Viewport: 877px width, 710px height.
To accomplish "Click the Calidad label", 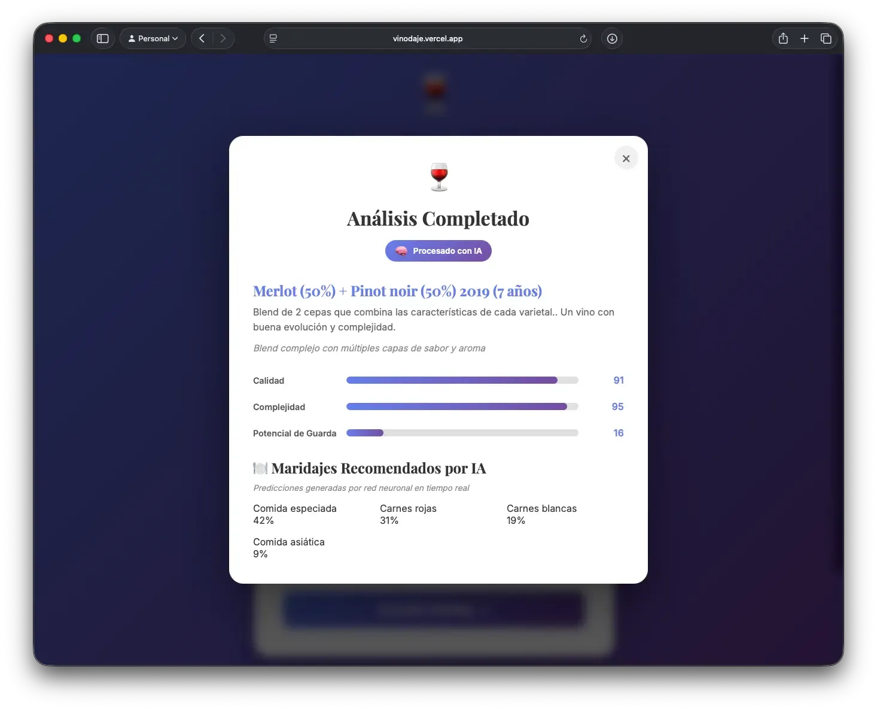I will point(269,381).
